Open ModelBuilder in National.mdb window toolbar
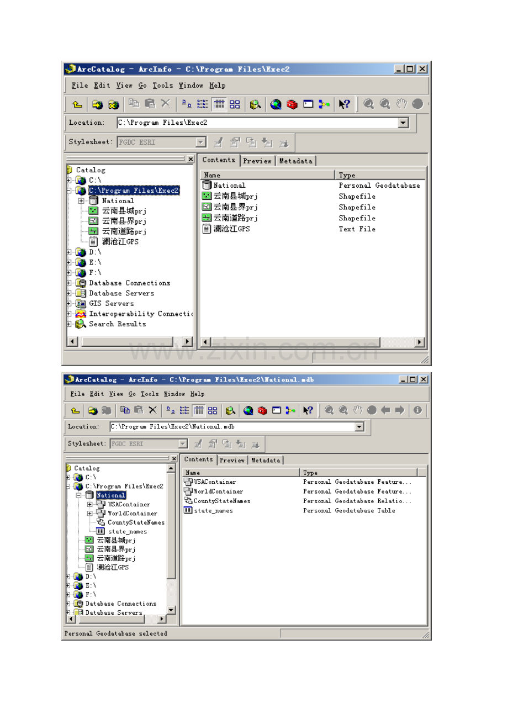Screen dimensions: 508x719 (x=290, y=410)
